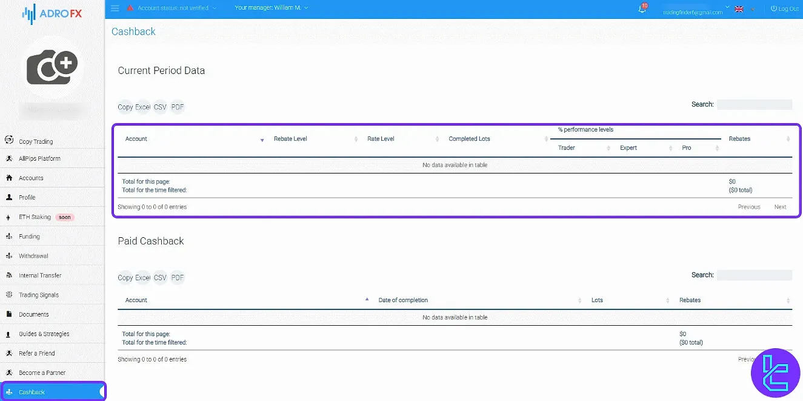Toggle the hamburger menu at top left
Viewport: 803px width, 401px height.
coord(115,8)
